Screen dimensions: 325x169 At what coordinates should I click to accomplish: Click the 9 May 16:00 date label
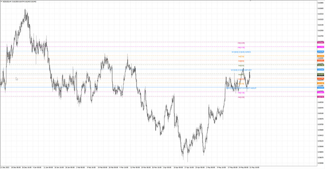(221, 167)
